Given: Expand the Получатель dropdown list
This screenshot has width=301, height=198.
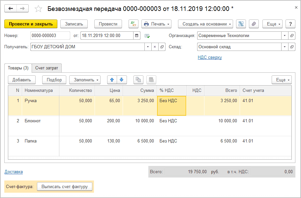Looking at the screenshot, I should point(148,47).
